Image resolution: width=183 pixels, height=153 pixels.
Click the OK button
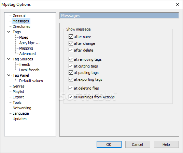pos(109,145)
